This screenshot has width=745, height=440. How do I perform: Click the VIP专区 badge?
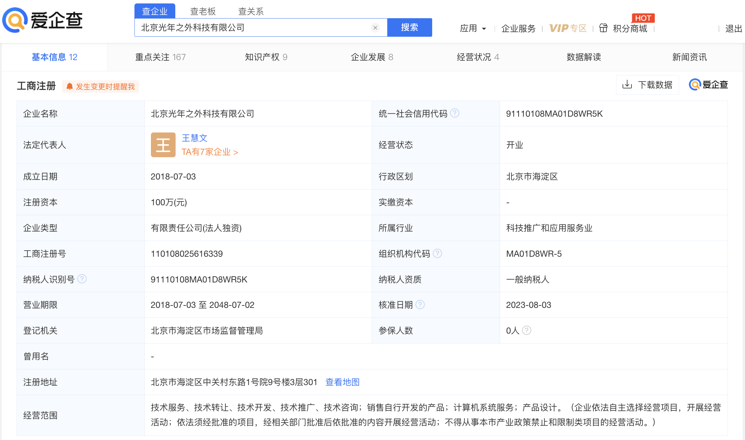click(568, 28)
